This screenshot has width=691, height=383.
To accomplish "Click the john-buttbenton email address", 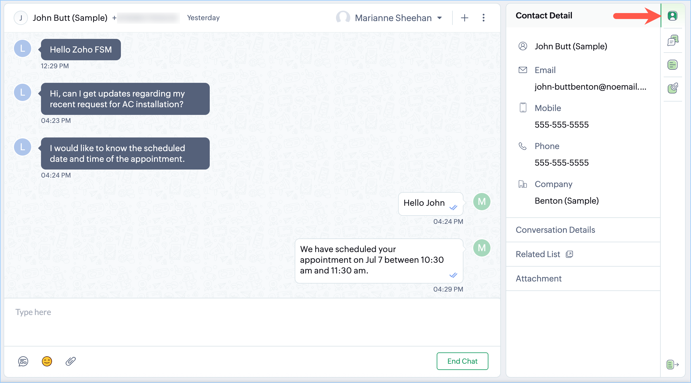I will [590, 87].
